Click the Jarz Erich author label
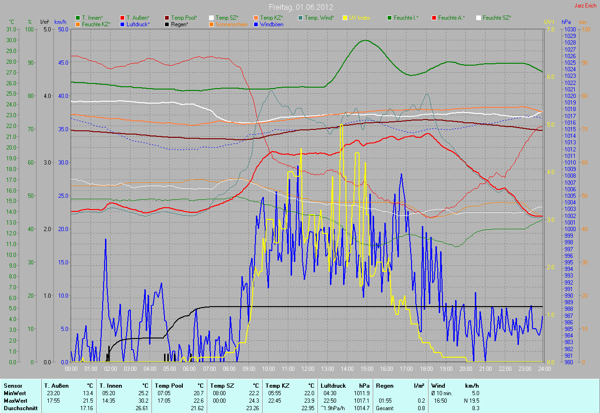 click(585, 6)
